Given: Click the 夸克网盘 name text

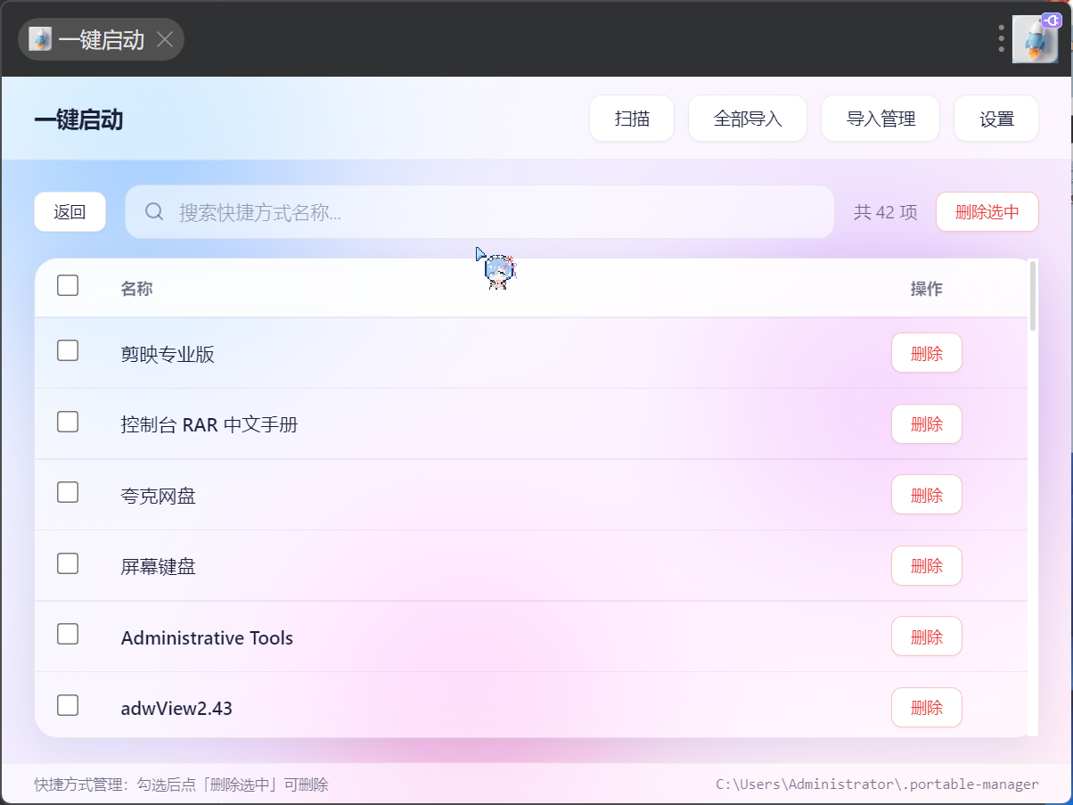Looking at the screenshot, I should [159, 496].
